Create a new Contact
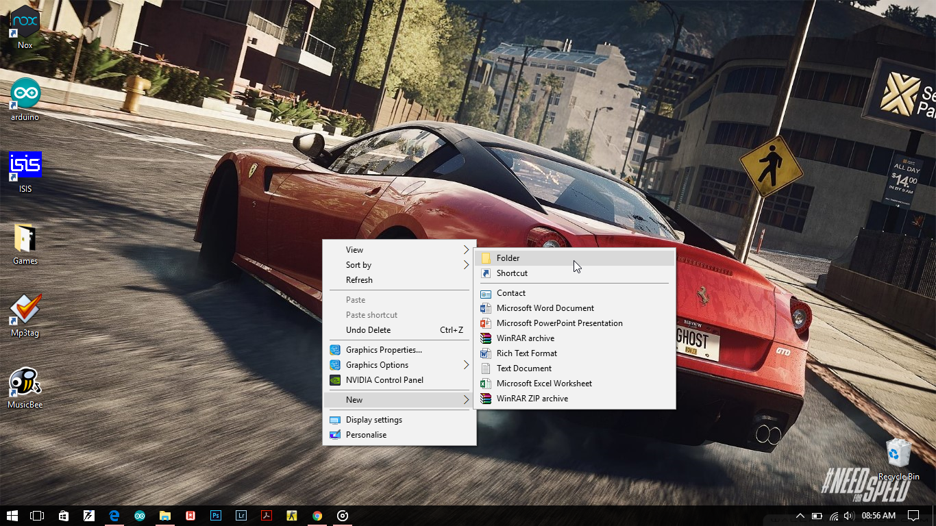Viewport: 936px width, 526px height. [574, 293]
